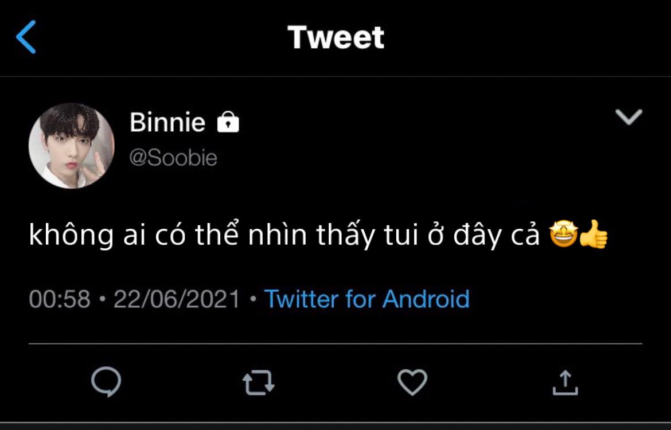Viewport: 671px width, 430px height.
Task: Retweet this tweet
Action: pos(259,383)
